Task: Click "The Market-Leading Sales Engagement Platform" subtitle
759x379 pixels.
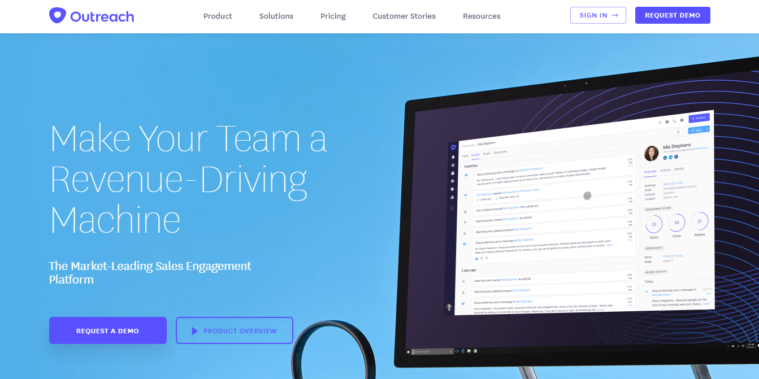Action: pyautogui.click(x=150, y=272)
